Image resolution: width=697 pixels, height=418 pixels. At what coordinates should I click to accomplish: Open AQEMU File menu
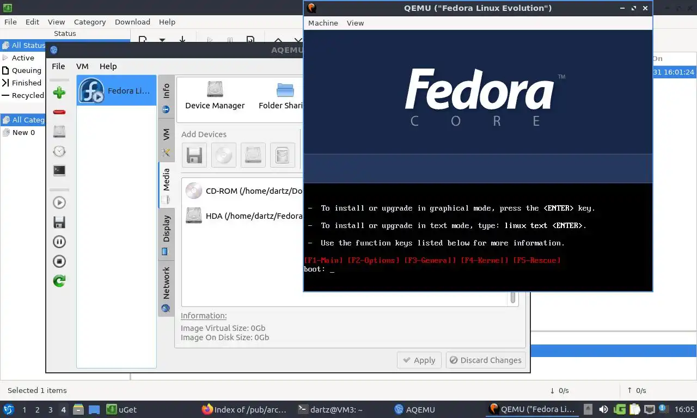point(58,66)
